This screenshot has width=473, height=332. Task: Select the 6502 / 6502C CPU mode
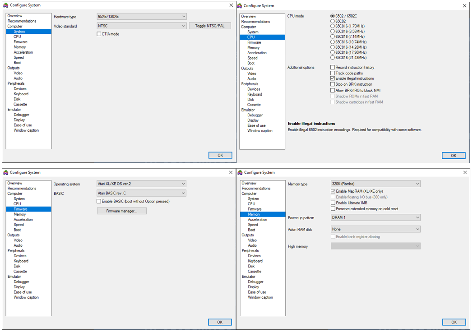(x=333, y=16)
